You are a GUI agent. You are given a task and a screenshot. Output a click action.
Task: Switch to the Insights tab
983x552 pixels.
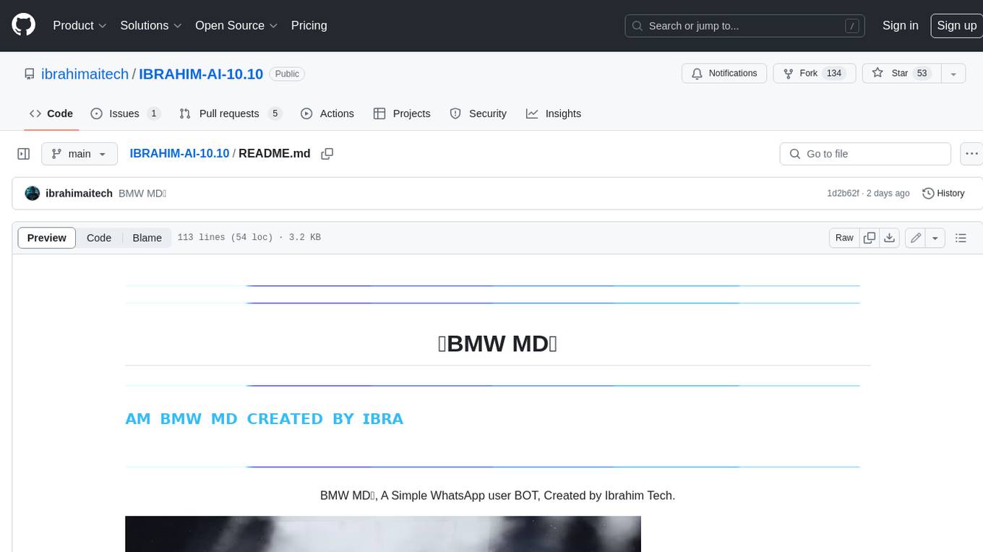554,113
